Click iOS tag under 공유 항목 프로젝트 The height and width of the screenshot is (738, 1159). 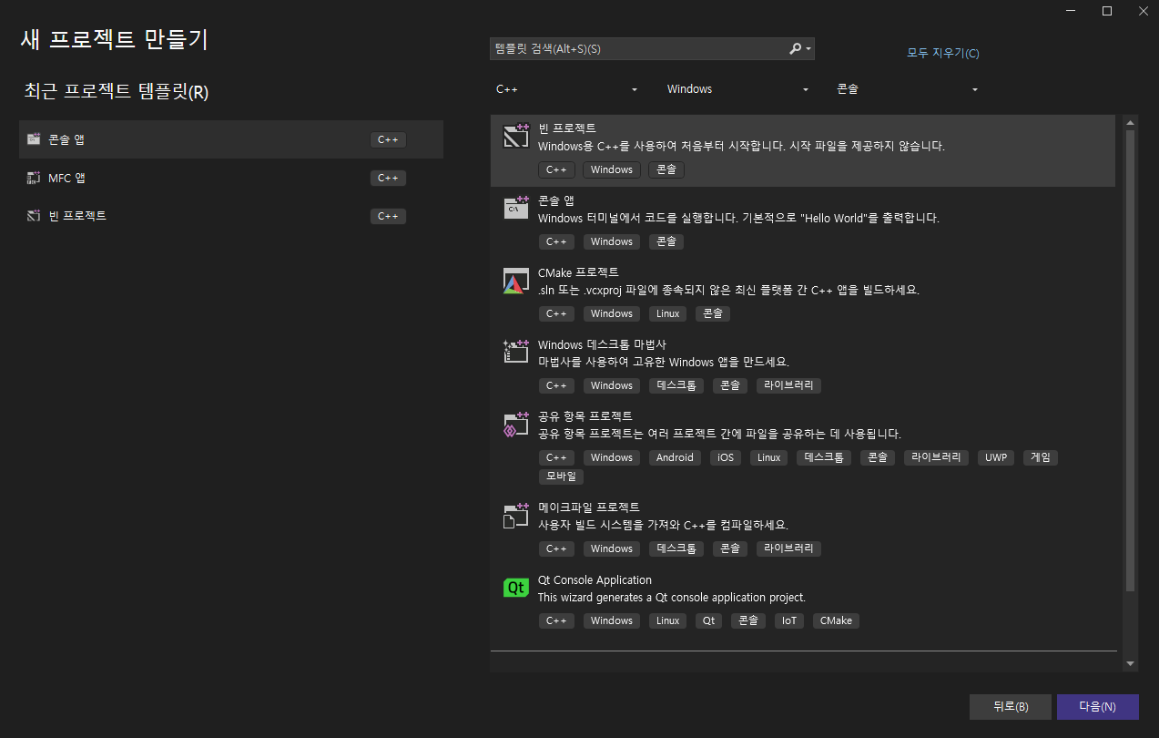click(x=726, y=457)
